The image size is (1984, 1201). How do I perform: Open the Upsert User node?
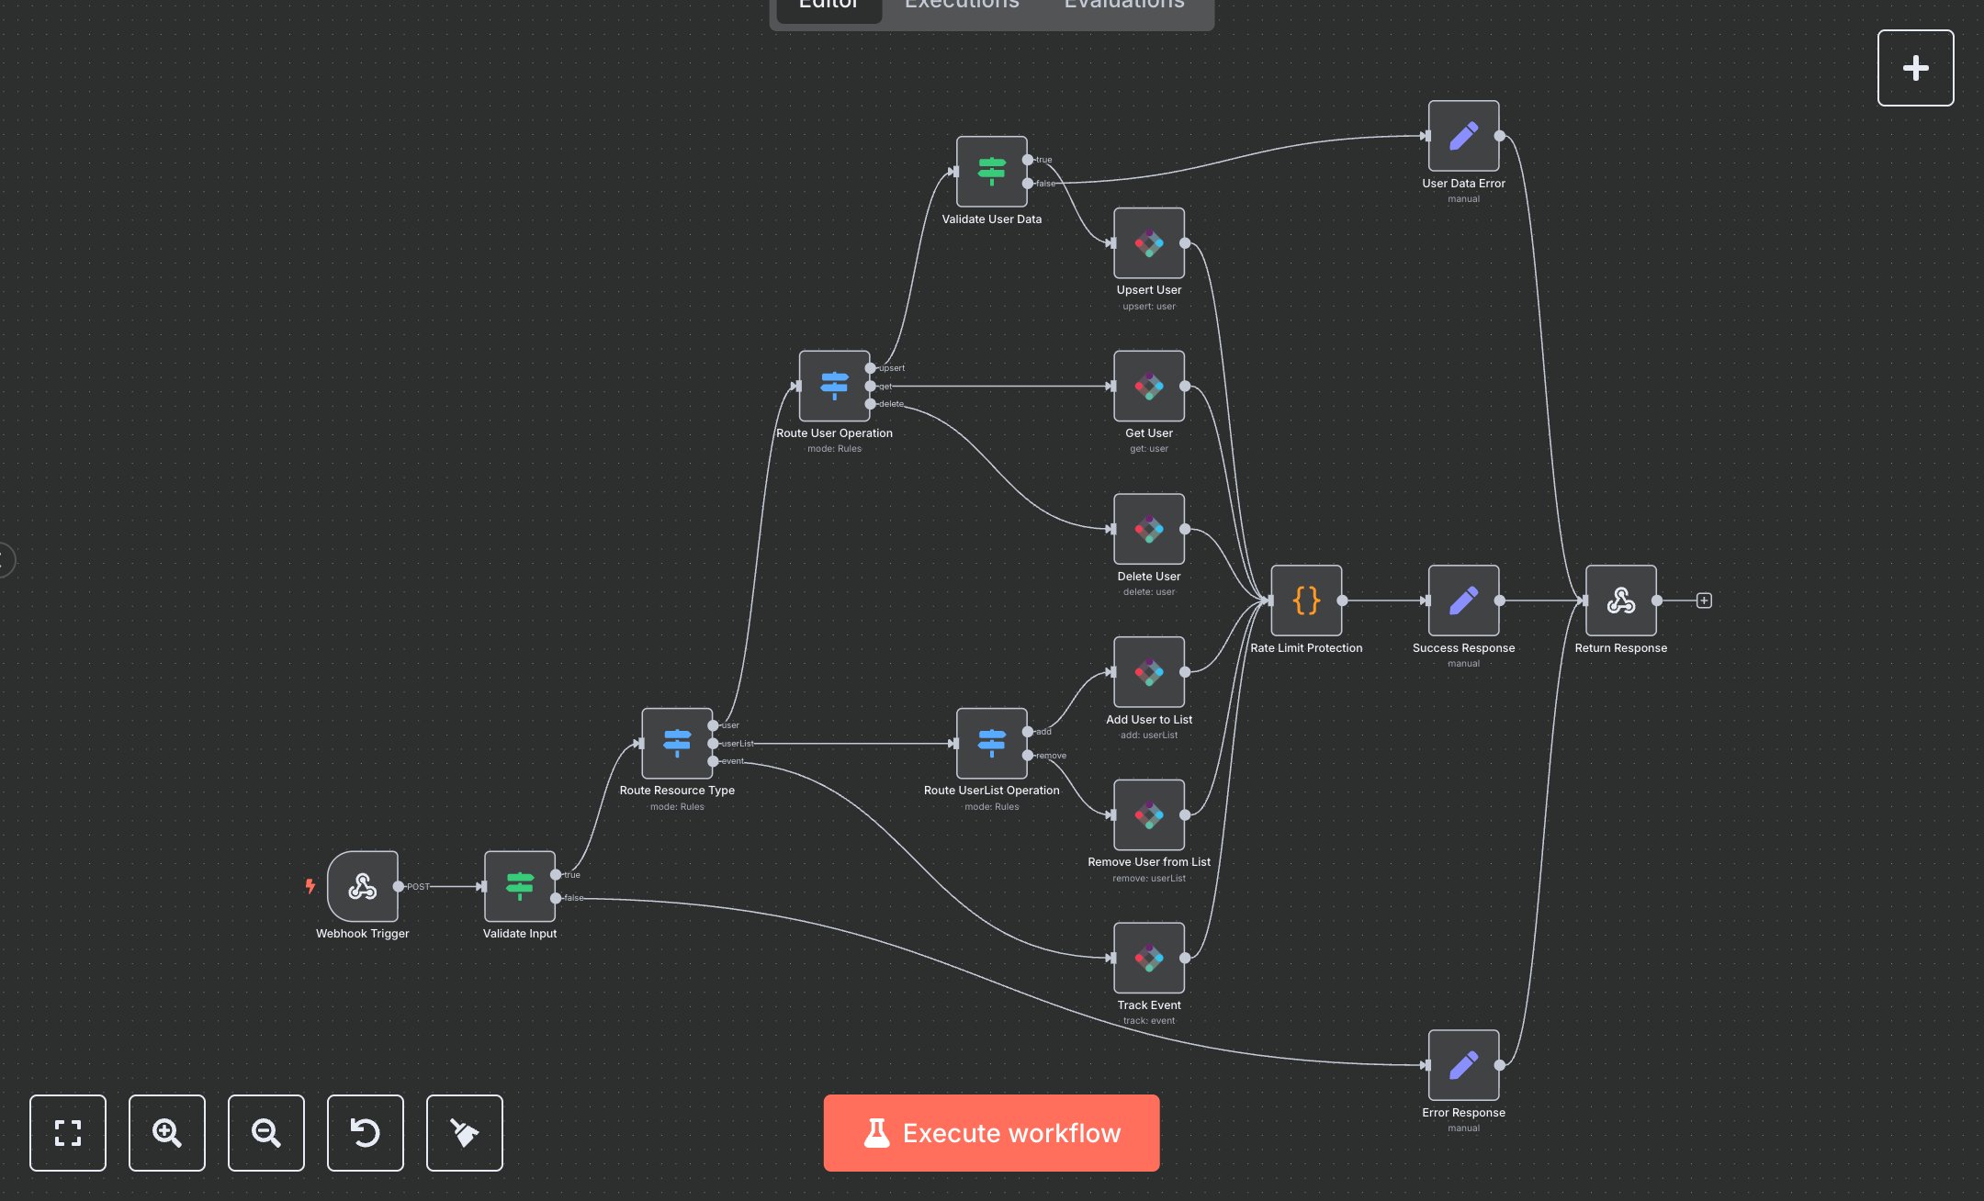point(1148,244)
